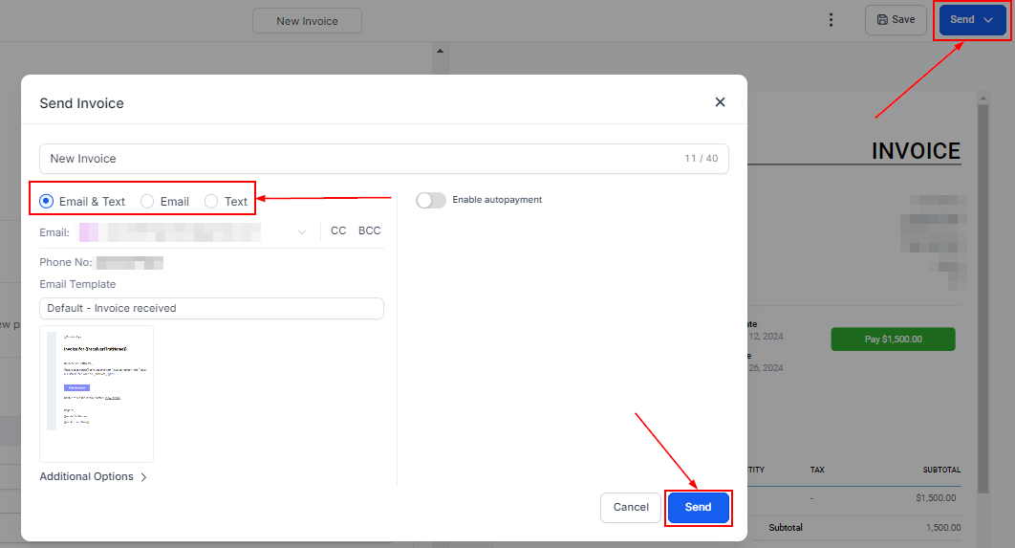Click the Save button in the top bar

click(896, 20)
